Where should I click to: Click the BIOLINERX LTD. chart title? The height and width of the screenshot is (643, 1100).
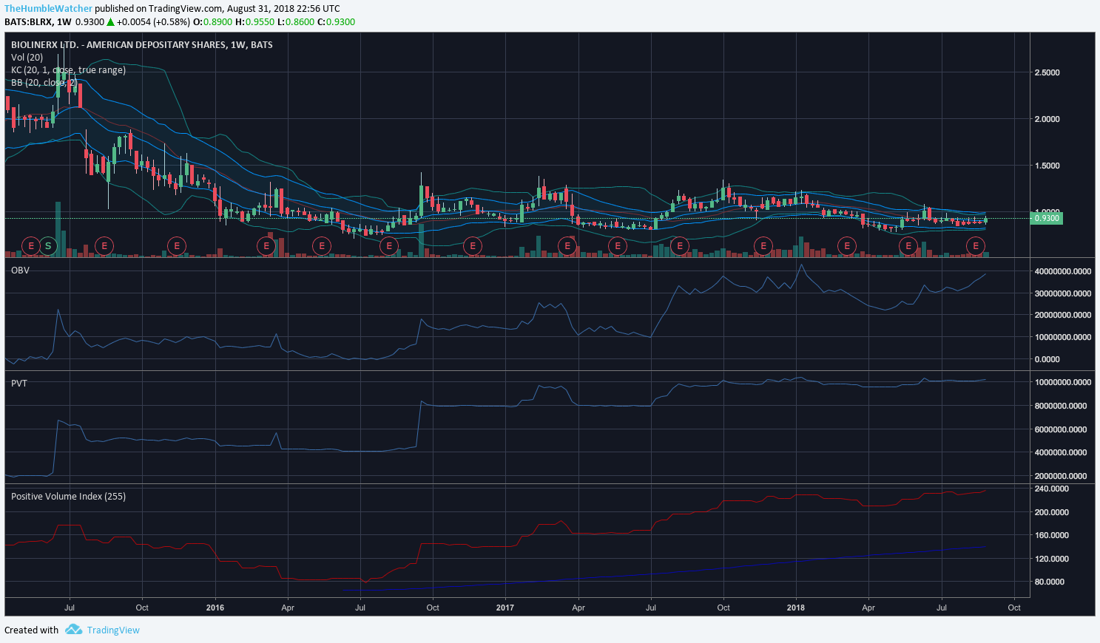tap(142, 45)
